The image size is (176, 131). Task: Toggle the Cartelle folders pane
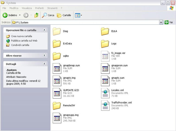(x=64, y=15)
